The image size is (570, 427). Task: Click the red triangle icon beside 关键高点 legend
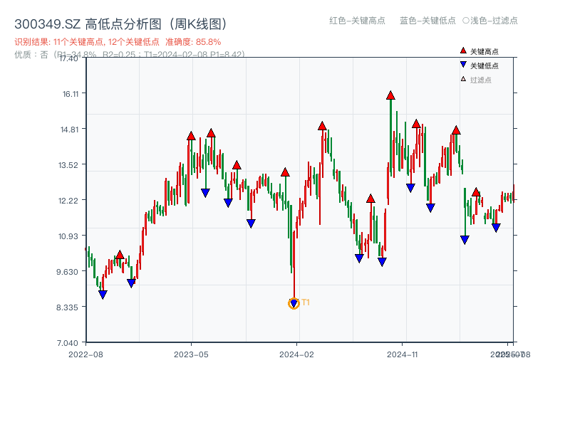[463, 51]
